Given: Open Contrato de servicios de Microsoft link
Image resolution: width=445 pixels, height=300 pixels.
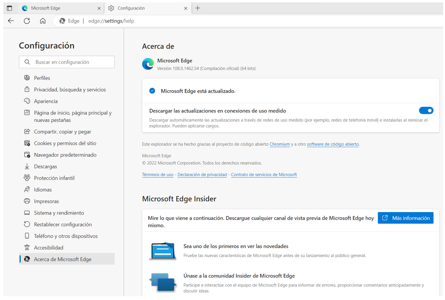Looking at the screenshot, I should [x=264, y=175].
